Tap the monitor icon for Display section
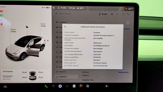Image resolution: width=163 pixels, height=92 pixels. [x=57, y=57]
